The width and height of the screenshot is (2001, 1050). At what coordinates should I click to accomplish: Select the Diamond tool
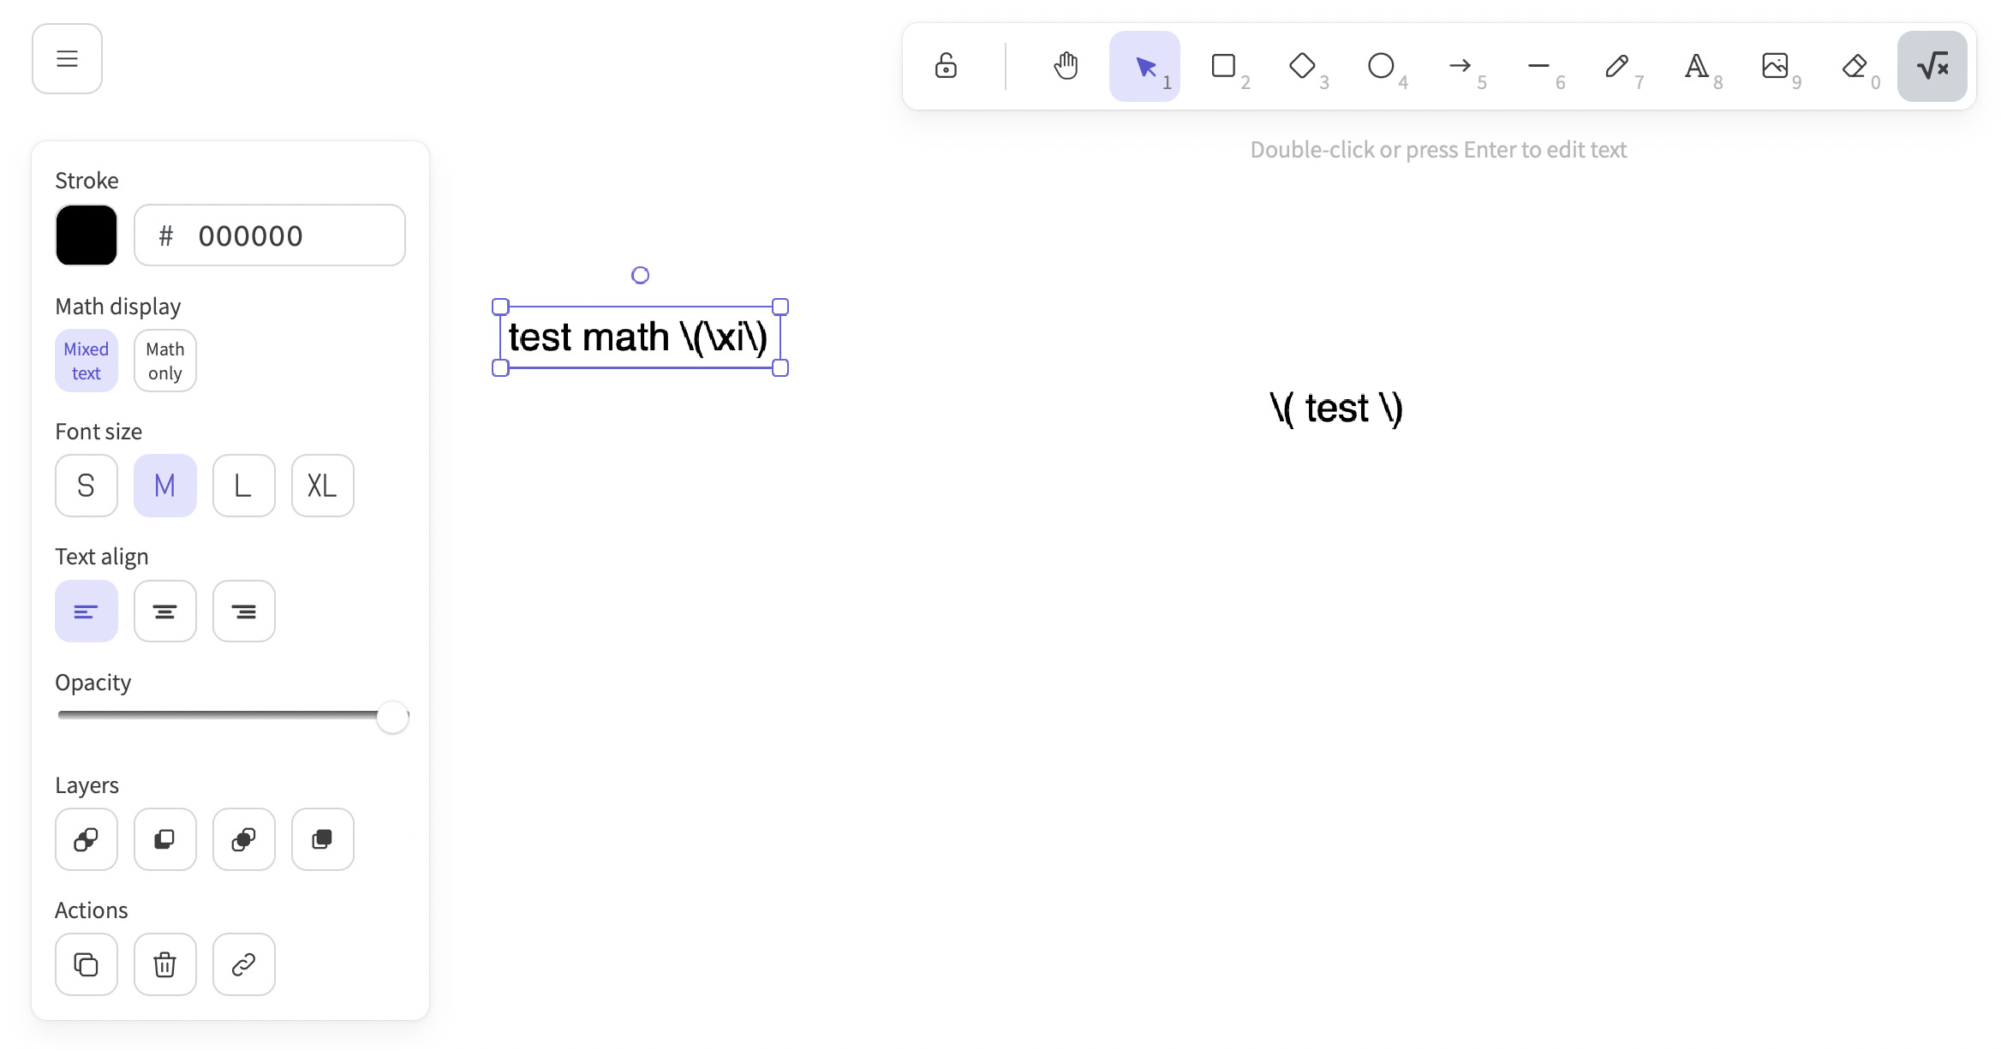(1301, 66)
